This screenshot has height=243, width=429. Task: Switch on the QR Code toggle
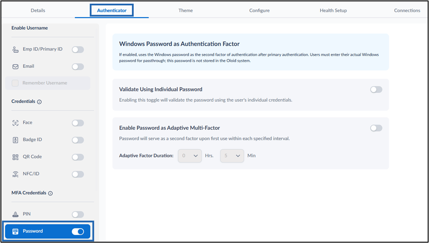78,157
